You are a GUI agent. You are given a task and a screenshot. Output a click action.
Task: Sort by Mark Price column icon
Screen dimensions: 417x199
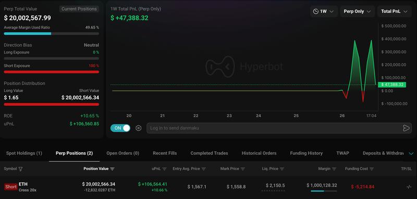pos(242,169)
